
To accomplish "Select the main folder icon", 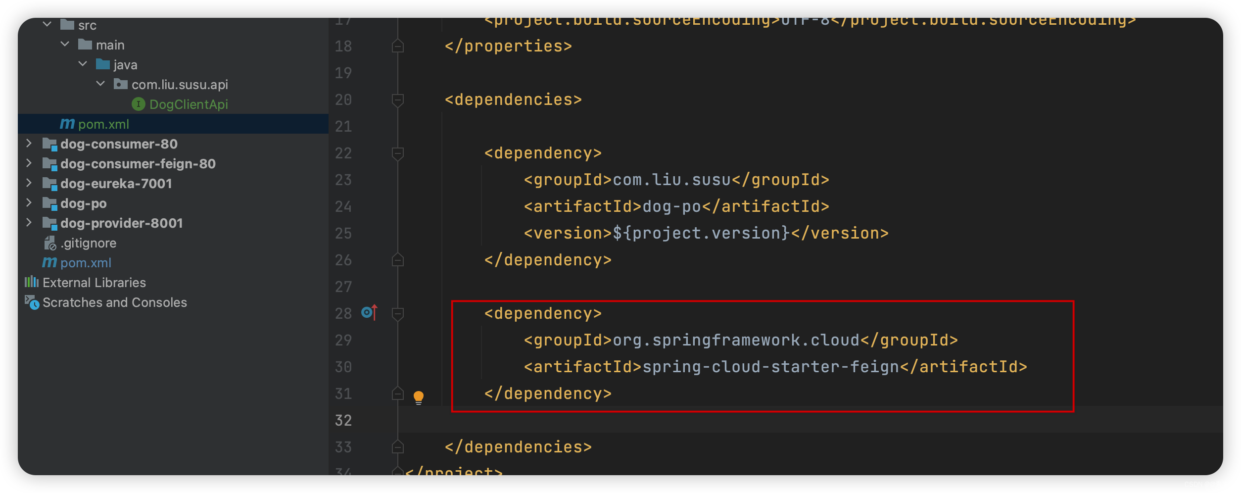I will tap(85, 45).
